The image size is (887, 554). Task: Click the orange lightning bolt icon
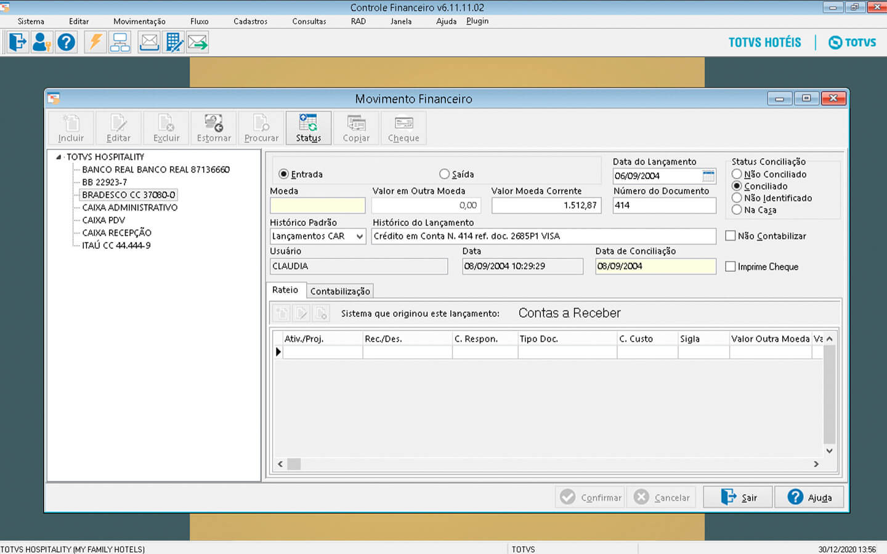point(95,42)
